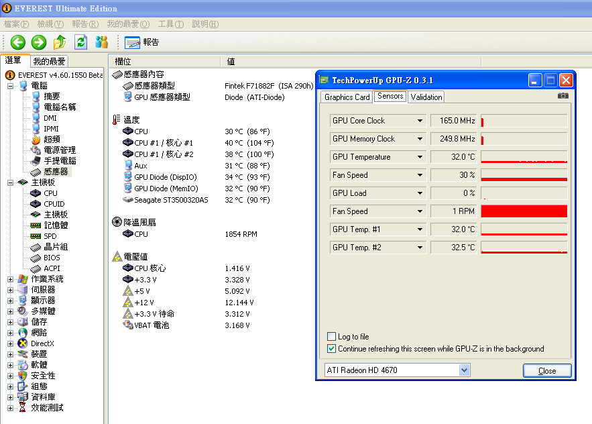The width and height of the screenshot is (592, 424).
Task: Collapse the 電腦 tree branch
Action: click(11, 86)
